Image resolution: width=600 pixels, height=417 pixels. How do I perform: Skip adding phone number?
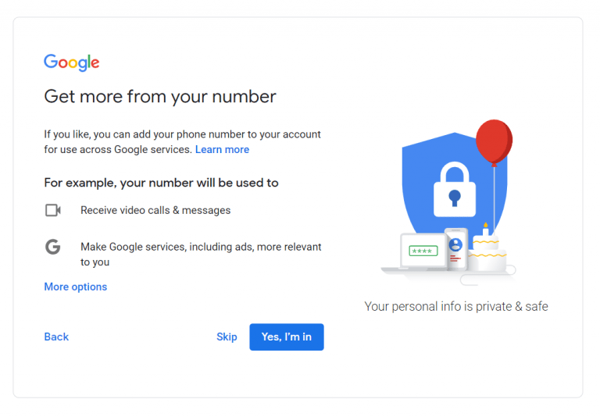[227, 337]
